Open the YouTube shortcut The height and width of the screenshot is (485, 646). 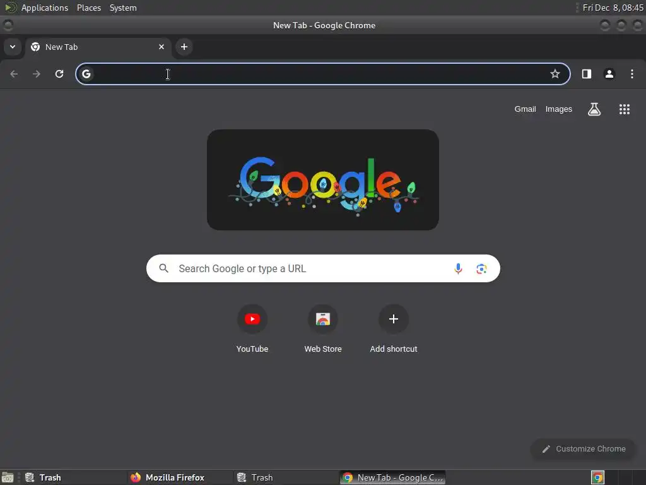point(252,329)
